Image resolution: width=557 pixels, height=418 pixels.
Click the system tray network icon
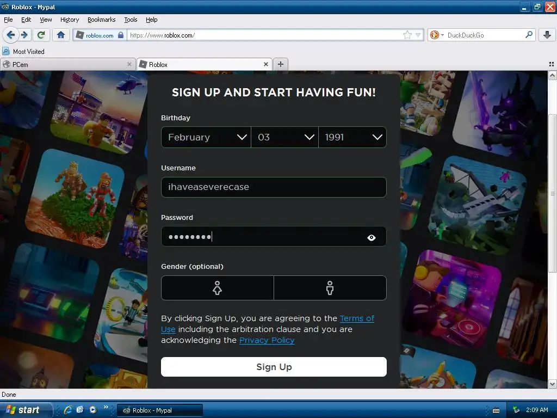point(516,410)
